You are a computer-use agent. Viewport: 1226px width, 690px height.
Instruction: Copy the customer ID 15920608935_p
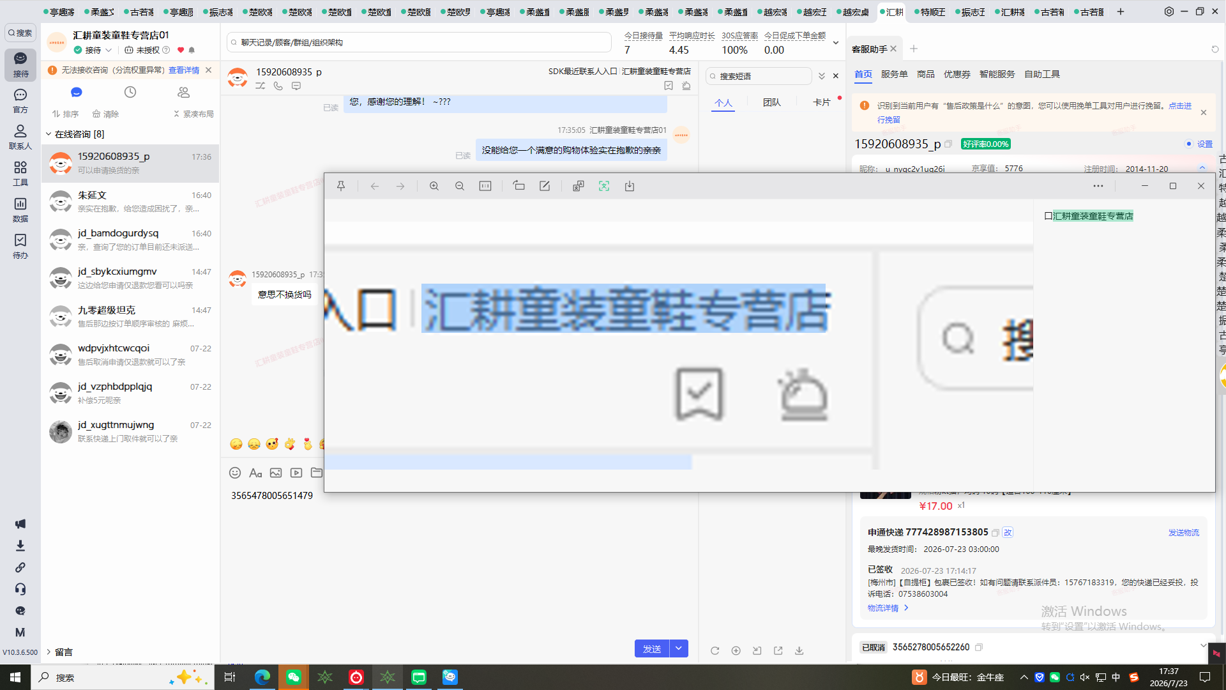coord(948,144)
